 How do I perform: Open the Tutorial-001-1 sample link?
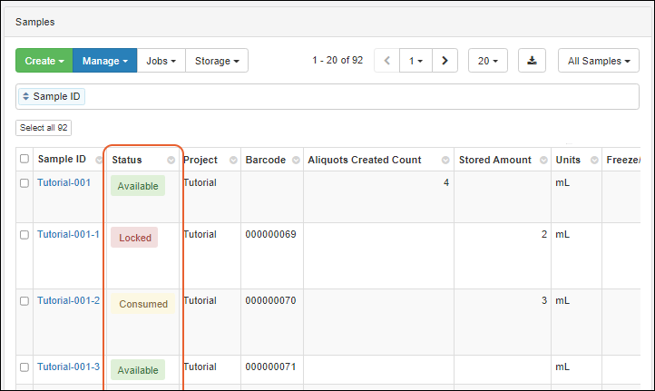tap(68, 234)
